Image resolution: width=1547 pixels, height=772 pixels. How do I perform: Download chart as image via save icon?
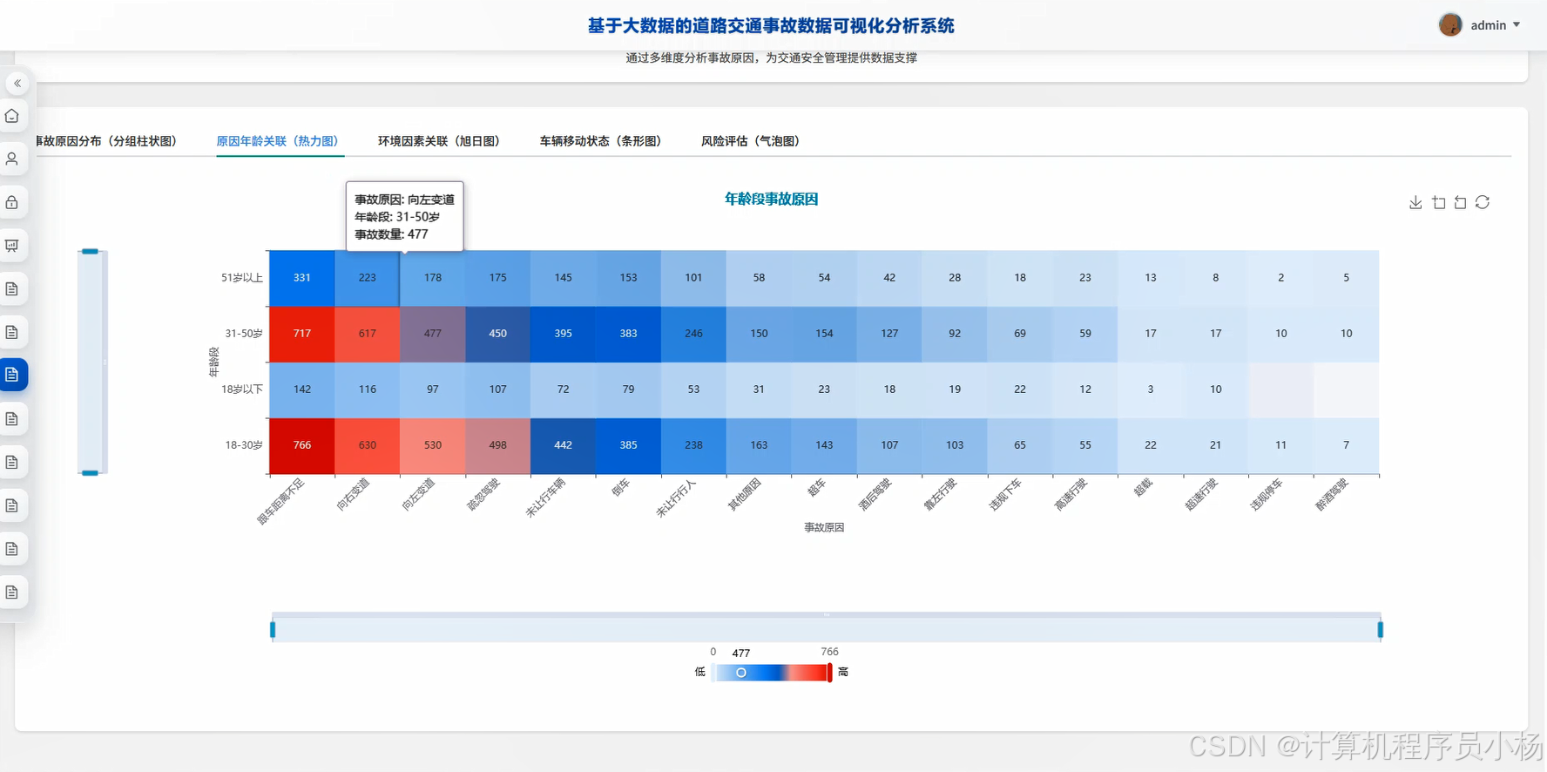click(1415, 202)
